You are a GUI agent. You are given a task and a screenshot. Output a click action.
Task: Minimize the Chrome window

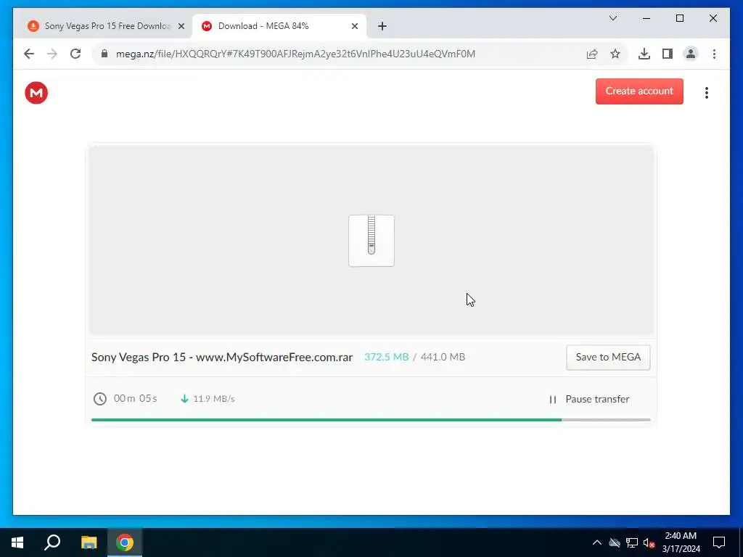pyautogui.click(x=646, y=18)
